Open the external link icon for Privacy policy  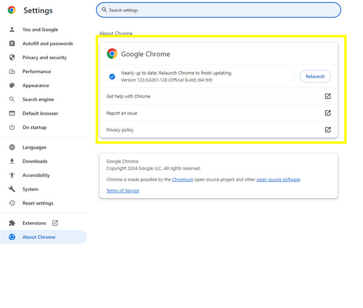(327, 130)
